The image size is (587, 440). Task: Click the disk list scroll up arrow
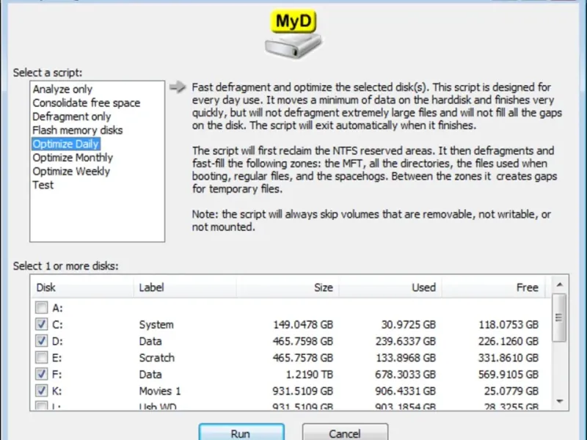click(560, 285)
